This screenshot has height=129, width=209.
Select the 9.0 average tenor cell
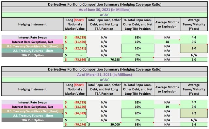coord(194,48)
